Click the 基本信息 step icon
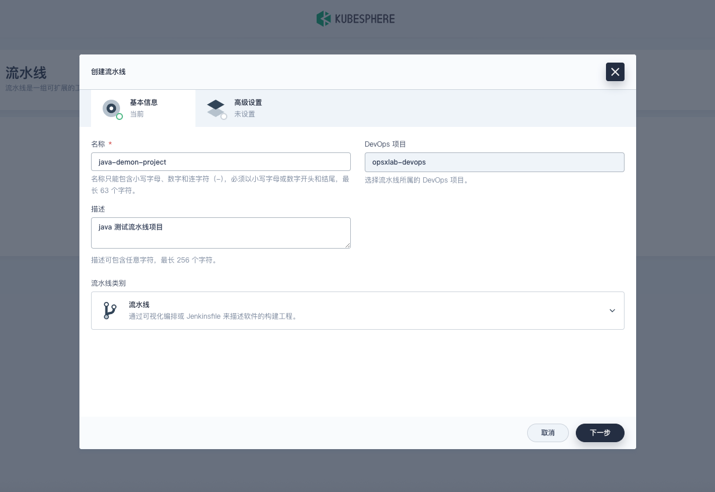Screen dimensions: 715x492 click(x=111, y=108)
